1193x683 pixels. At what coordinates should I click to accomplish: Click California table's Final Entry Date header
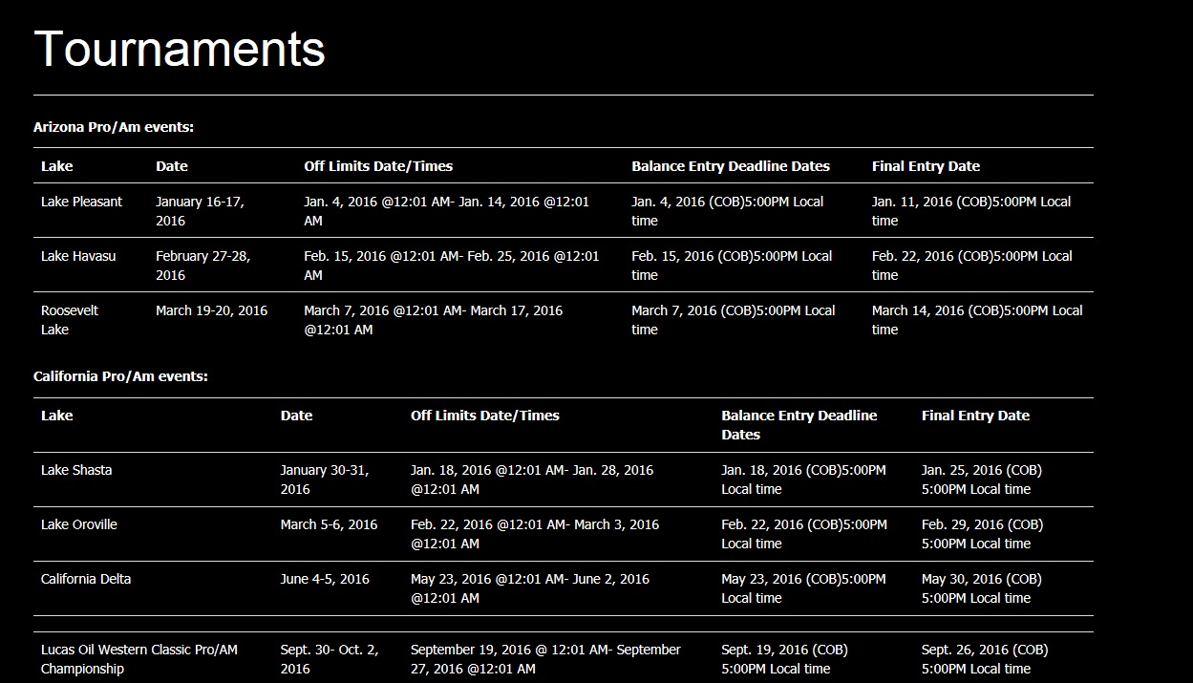tap(975, 416)
